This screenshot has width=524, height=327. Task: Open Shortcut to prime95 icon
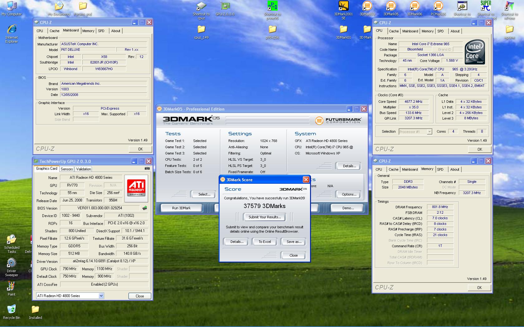272,10
